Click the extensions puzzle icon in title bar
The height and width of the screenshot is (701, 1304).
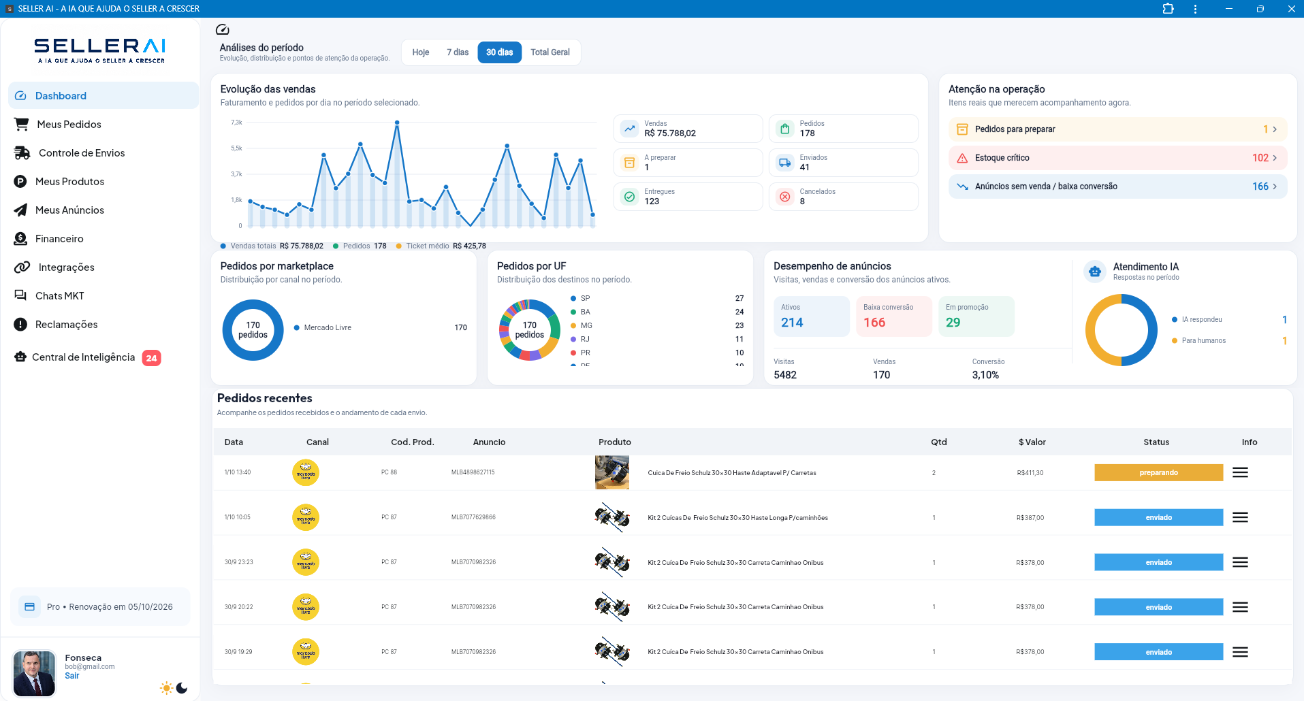tap(1168, 9)
